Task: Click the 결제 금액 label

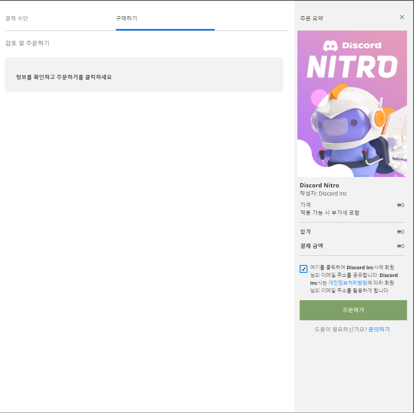Action: click(x=312, y=246)
